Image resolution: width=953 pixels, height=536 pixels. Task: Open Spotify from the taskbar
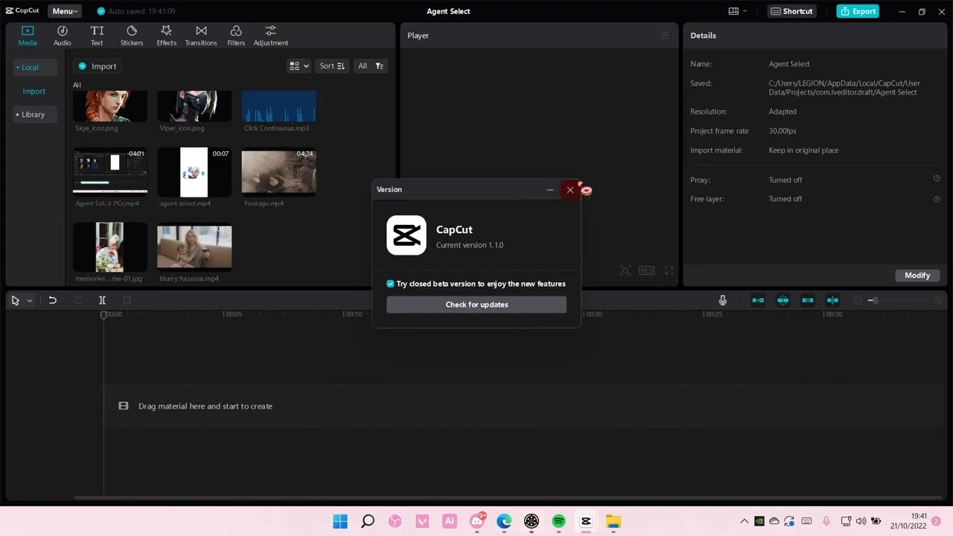tap(558, 521)
